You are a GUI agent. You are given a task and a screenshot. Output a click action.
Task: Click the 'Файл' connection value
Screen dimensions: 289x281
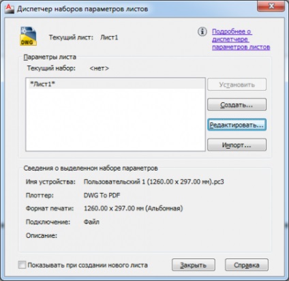(91, 222)
